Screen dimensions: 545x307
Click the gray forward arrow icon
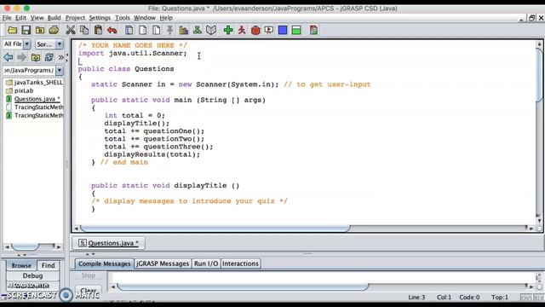pyautogui.click(x=22, y=57)
